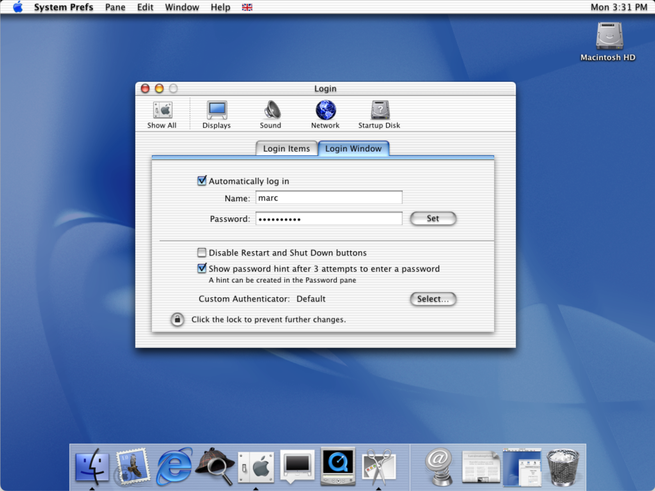Launch Internet Explorer from the dock
The width and height of the screenshot is (655, 491).
pos(174,467)
